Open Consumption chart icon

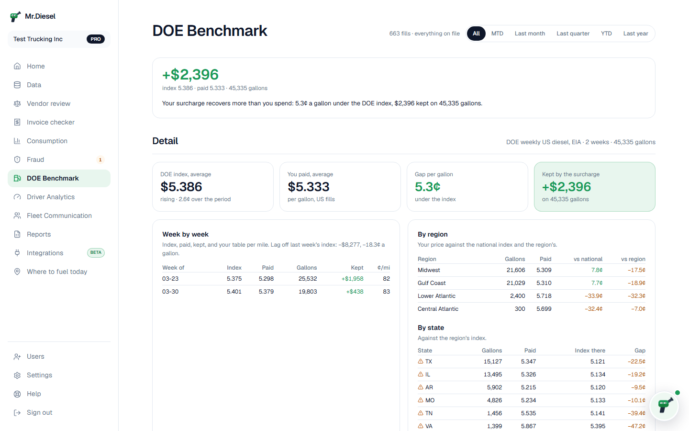17,141
